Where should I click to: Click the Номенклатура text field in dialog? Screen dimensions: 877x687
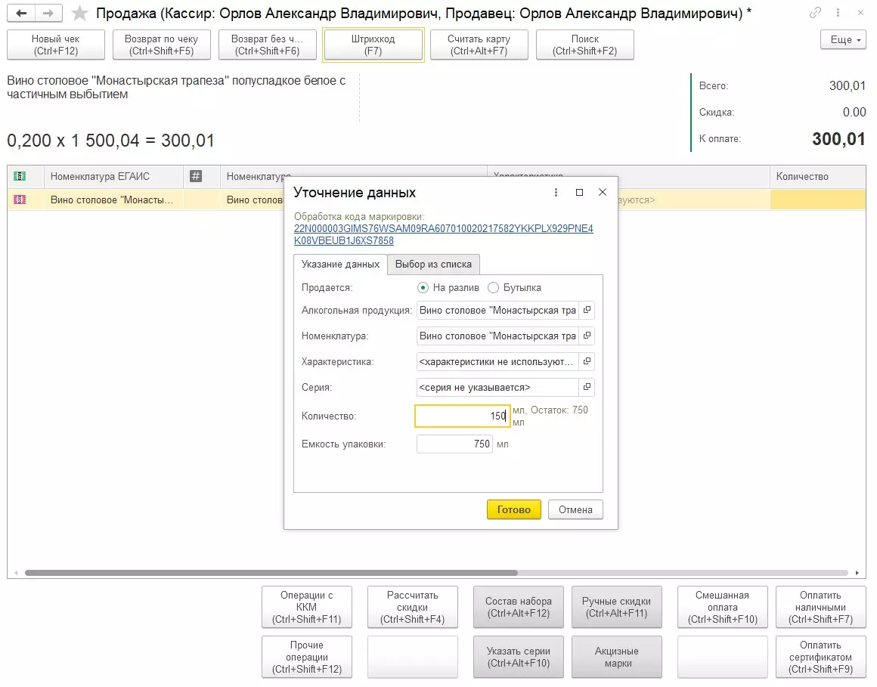(497, 336)
